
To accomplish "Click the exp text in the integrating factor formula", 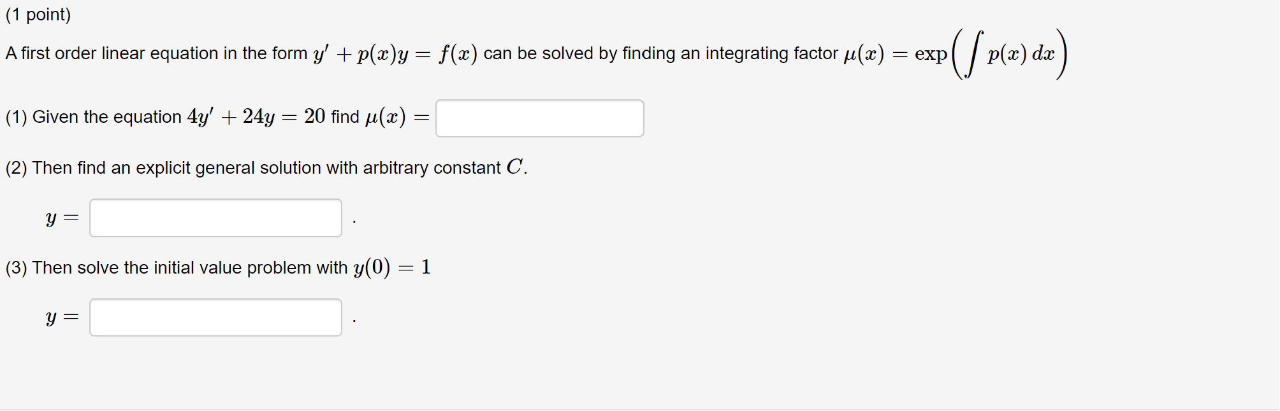I will click(x=931, y=54).
